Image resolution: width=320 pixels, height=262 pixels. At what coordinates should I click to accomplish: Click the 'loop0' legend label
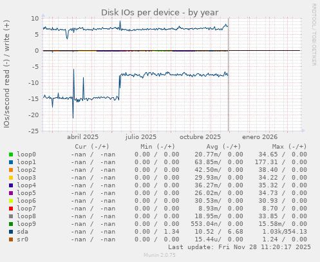pyautogui.click(x=26, y=154)
